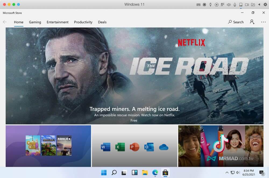Open the TikTok promotional tile
The height and width of the screenshot is (178, 269).
(x=221, y=146)
